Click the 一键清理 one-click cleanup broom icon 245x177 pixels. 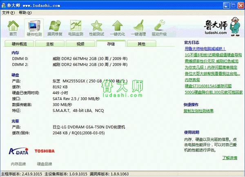tap(138, 28)
